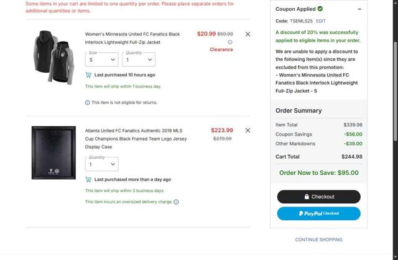The width and height of the screenshot is (398, 260).
Task: Open the Women's Minnesota United jacket product title
Action: (132, 38)
